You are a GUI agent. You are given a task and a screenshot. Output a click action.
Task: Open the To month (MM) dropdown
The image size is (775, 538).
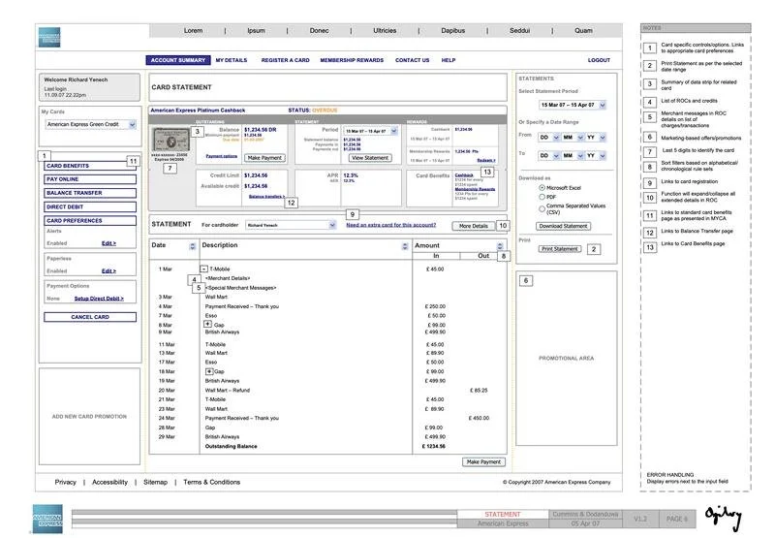(x=573, y=156)
